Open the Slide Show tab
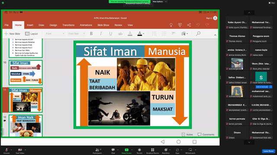 pos(103,25)
